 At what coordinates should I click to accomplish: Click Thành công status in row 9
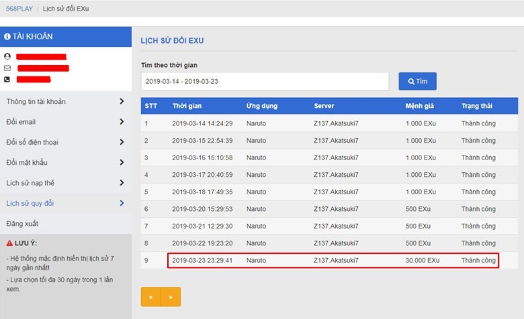tap(478, 260)
